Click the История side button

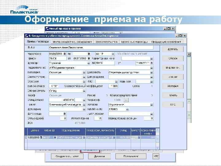[173, 86]
